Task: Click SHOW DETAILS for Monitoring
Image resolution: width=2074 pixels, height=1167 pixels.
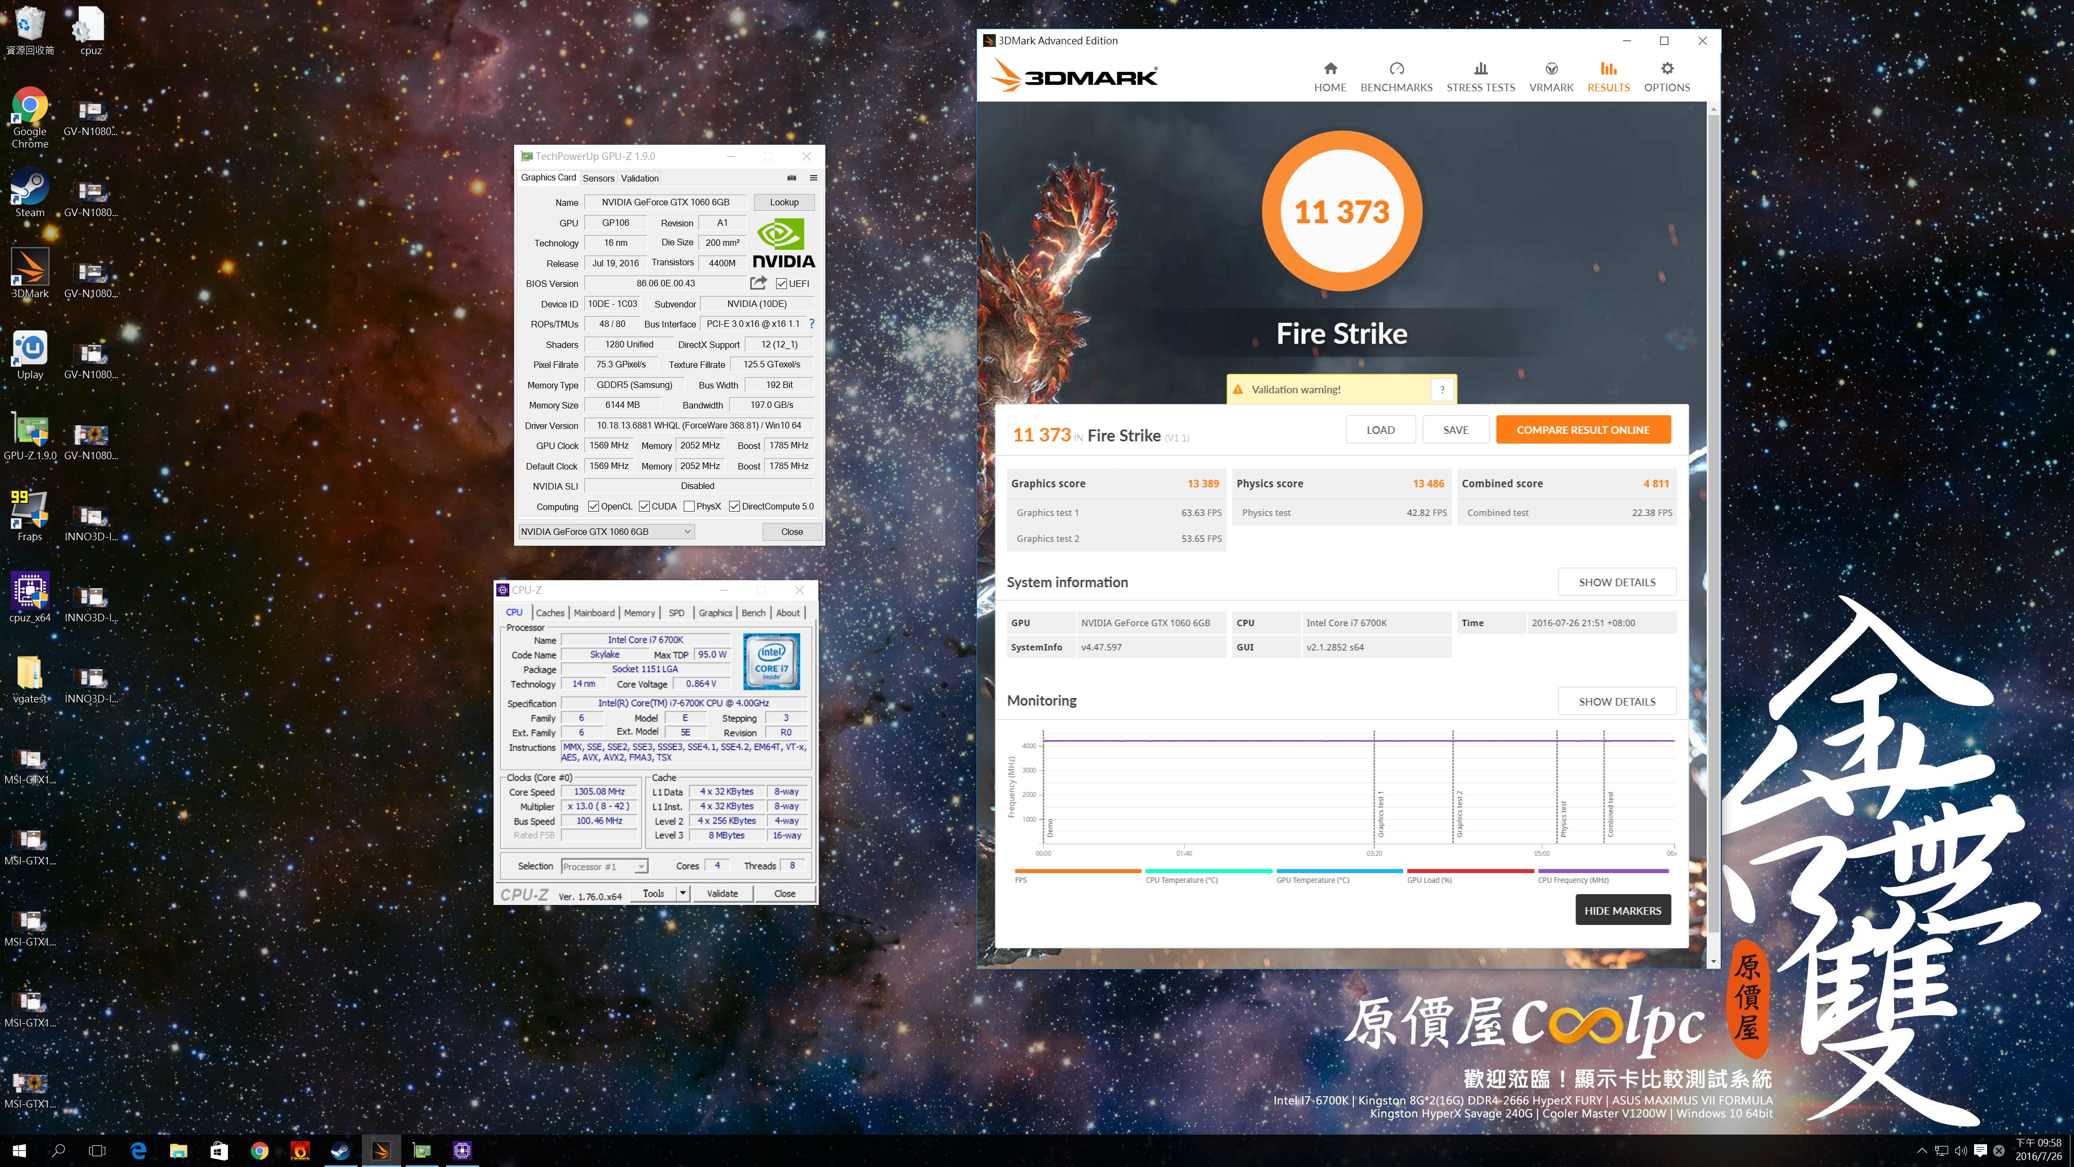Action: pyautogui.click(x=1617, y=701)
